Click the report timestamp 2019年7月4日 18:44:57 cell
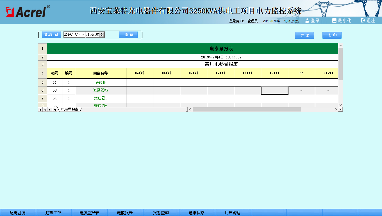The height and width of the screenshot is (216, 382). pos(193,57)
